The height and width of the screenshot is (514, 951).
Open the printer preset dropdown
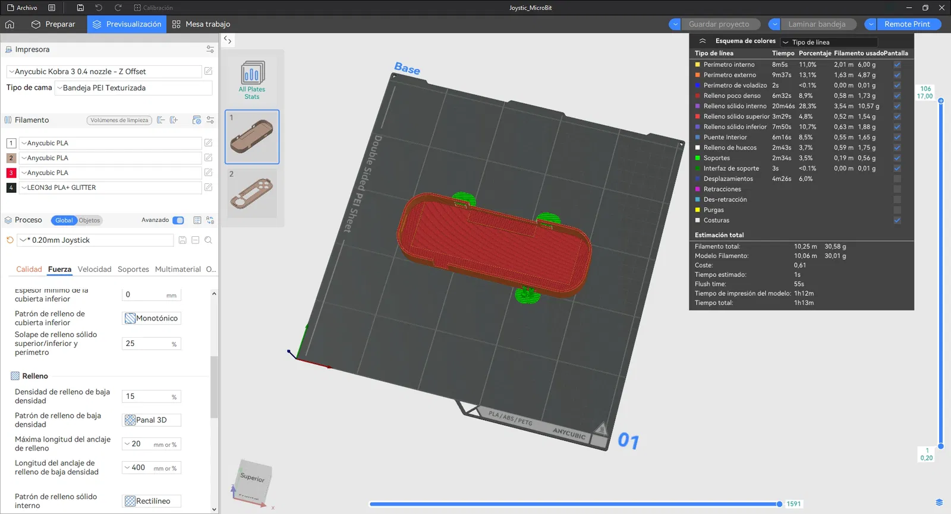pyautogui.click(x=104, y=71)
